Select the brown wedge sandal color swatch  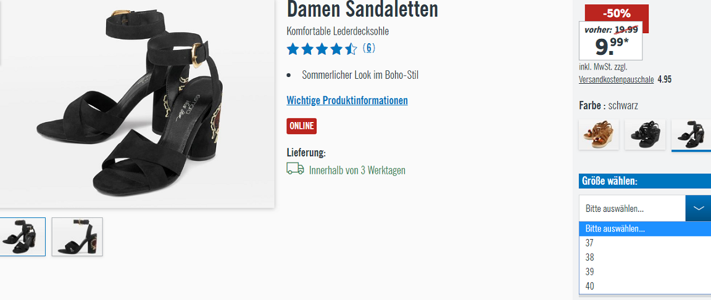(x=599, y=134)
